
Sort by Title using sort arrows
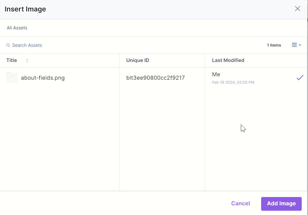(x=27, y=60)
